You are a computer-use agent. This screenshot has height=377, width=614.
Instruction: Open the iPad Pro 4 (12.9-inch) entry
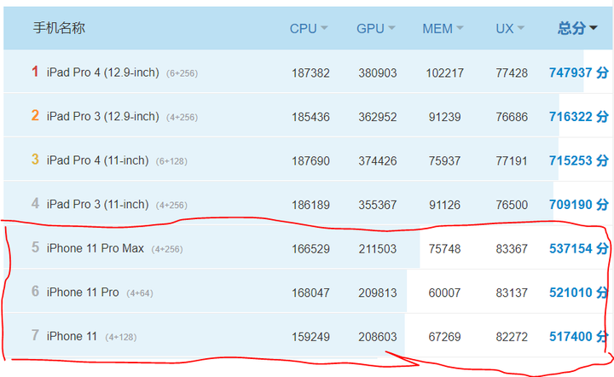coord(103,72)
